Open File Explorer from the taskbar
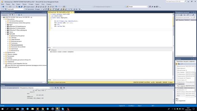 pyautogui.click(x=33, y=109)
